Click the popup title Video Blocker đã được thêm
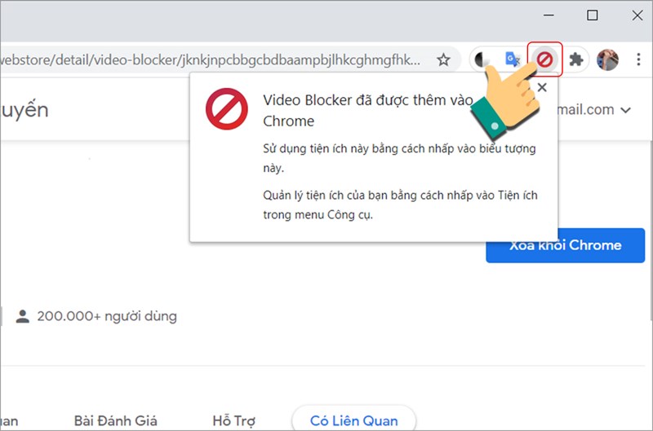This screenshot has height=431, width=653. (x=368, y=111)
